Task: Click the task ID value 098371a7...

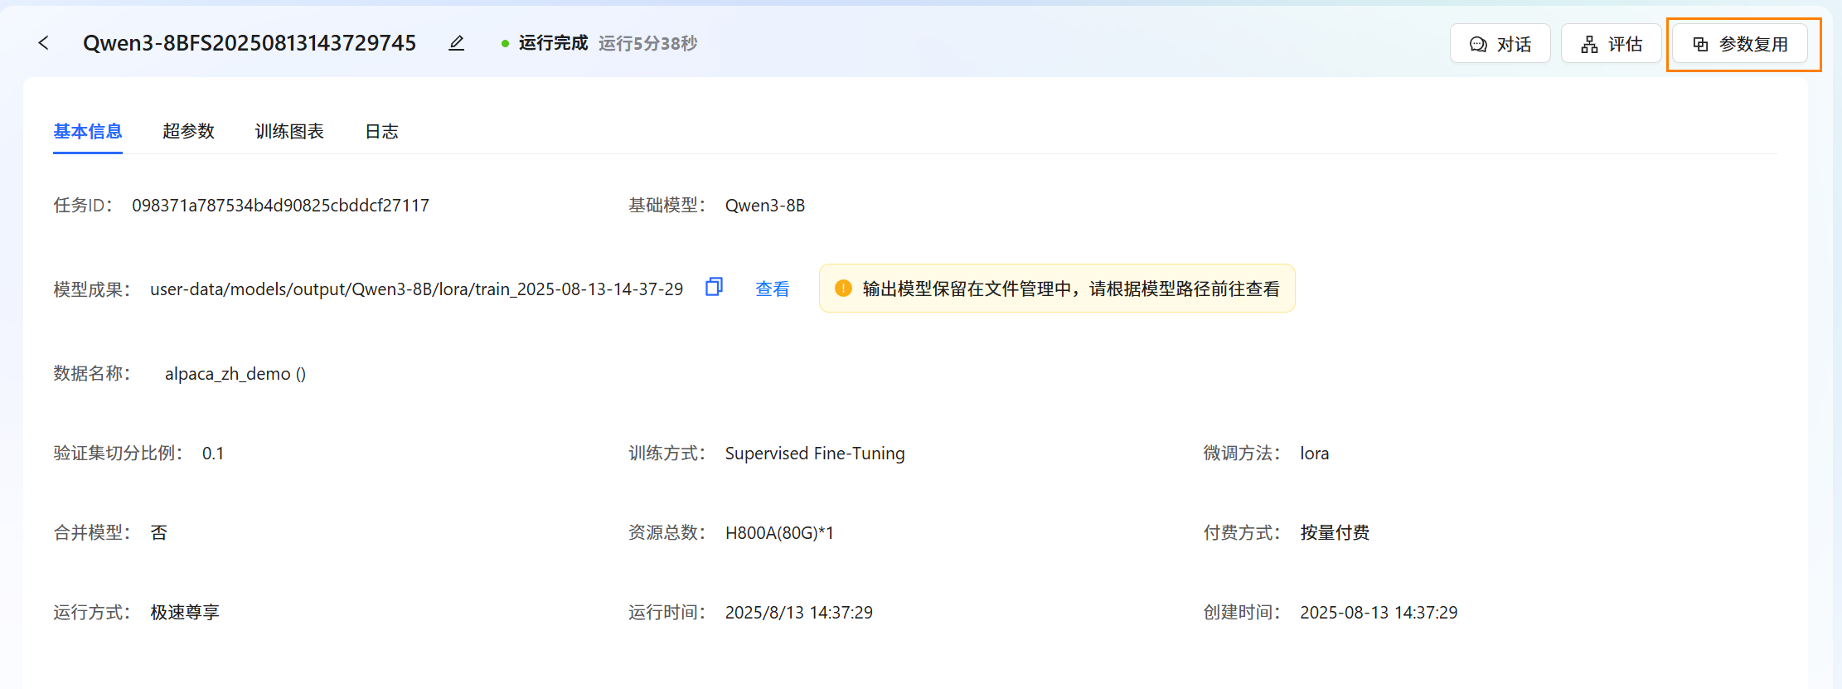Action: pyautogui.click(x=280, y=206)
